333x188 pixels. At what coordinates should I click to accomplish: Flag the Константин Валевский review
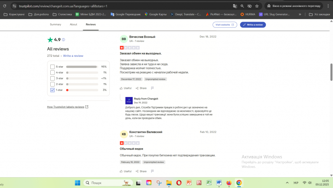[x=152, y=171]
